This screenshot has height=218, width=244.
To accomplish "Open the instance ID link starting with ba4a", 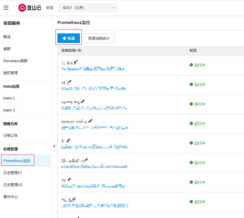I will 94,147.
